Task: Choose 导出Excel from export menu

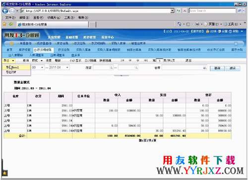Action: tap(16, 67)
